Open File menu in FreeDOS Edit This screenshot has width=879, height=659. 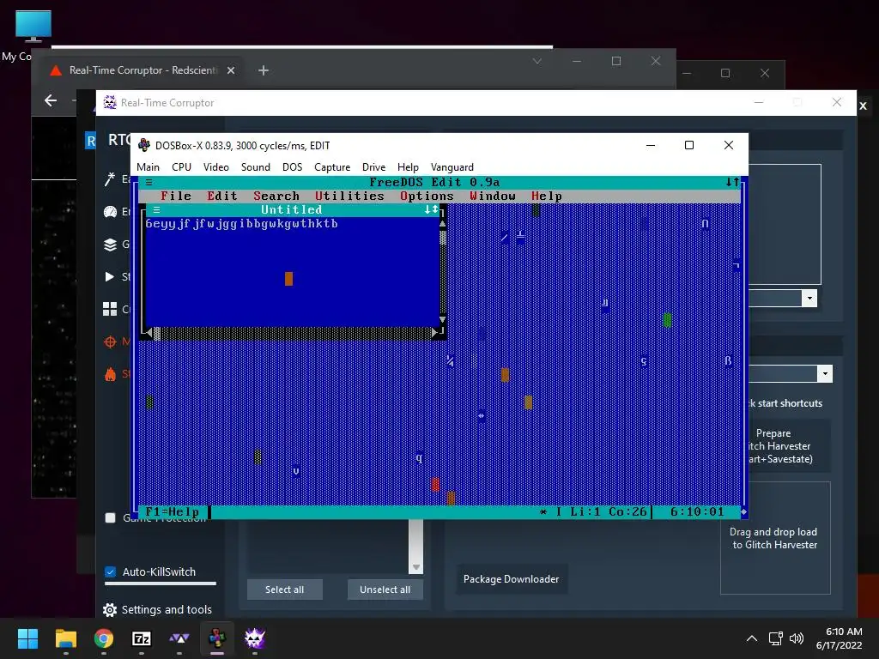[x=175, y=196]
